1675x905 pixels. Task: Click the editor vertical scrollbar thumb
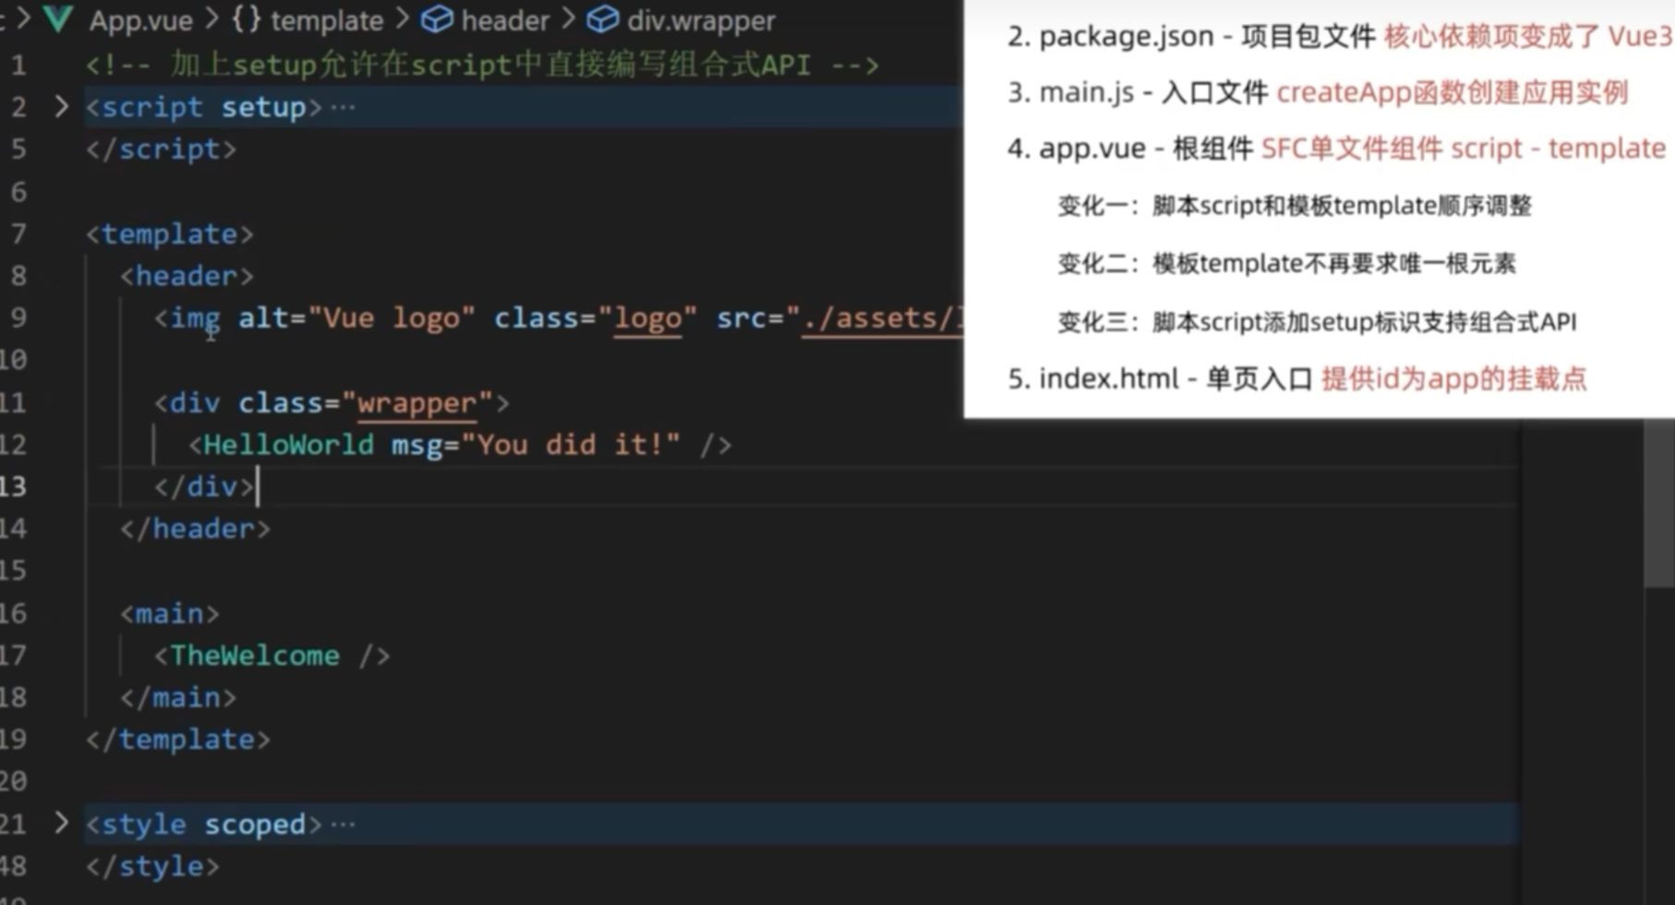point(1658,503)
